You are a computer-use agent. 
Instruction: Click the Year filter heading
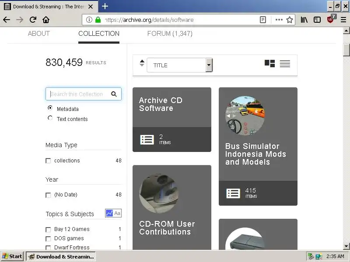pos(52,179)
